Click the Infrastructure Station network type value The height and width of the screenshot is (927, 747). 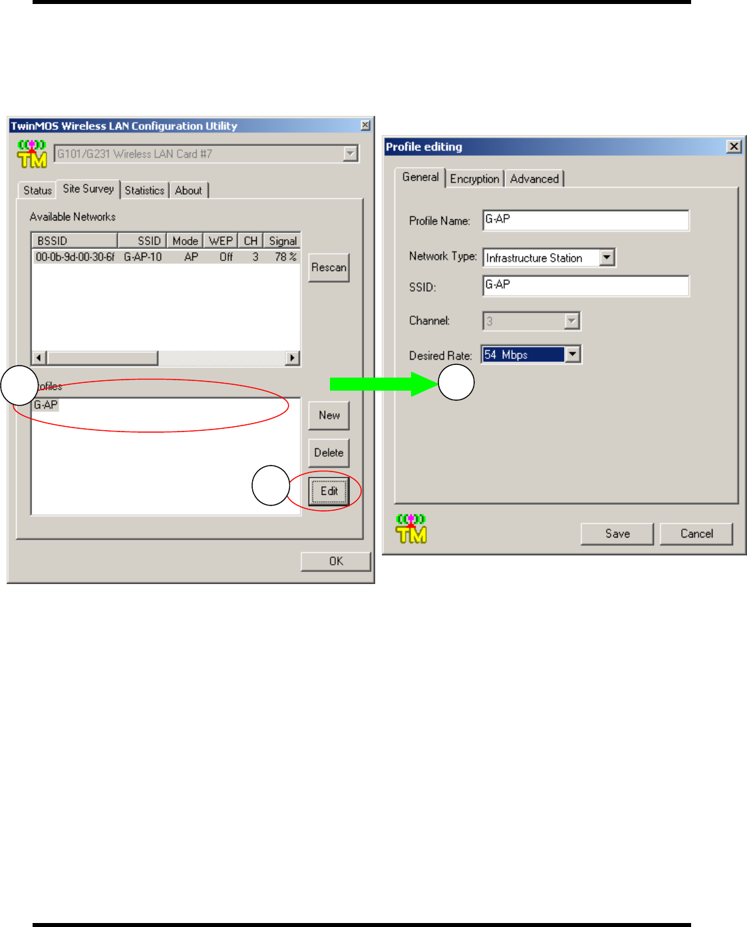tap(534, 258)
